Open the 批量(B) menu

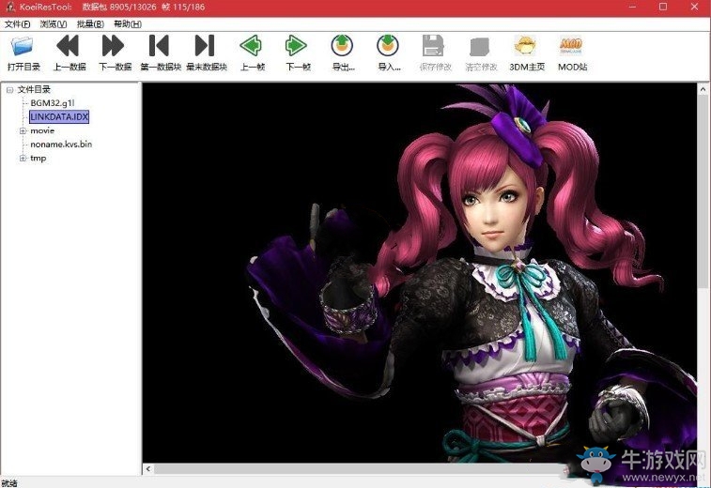[x=90, y=24]
